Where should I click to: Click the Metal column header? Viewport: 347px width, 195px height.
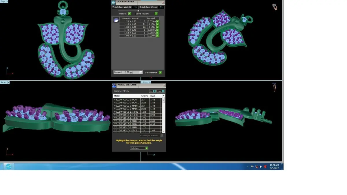click(x=126, y=96)
